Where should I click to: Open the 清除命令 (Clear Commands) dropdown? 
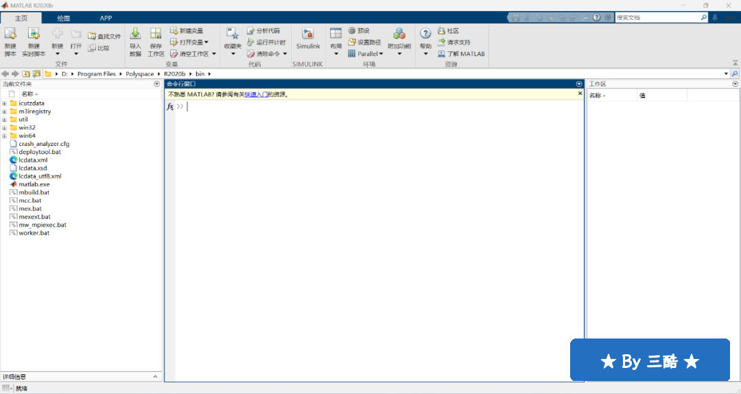(267, 54)
